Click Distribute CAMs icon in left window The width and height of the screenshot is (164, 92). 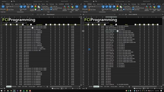coord(77,7)
